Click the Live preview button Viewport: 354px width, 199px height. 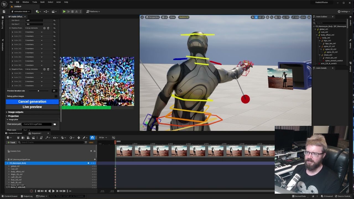32,107
